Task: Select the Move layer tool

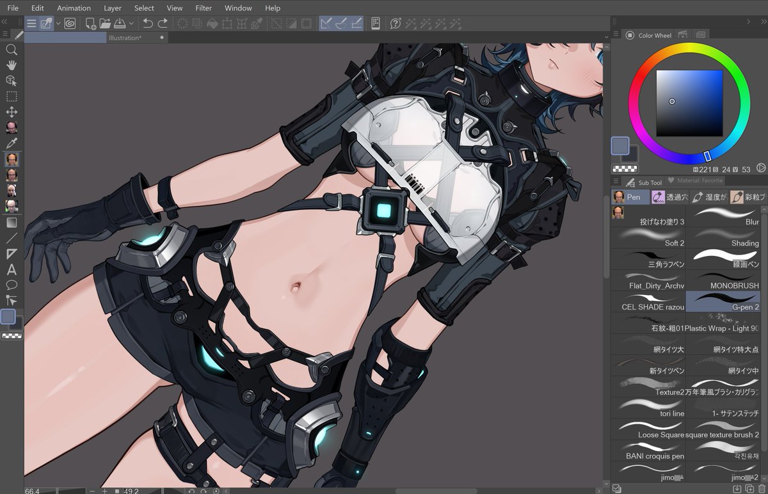Action: [11, 111]
